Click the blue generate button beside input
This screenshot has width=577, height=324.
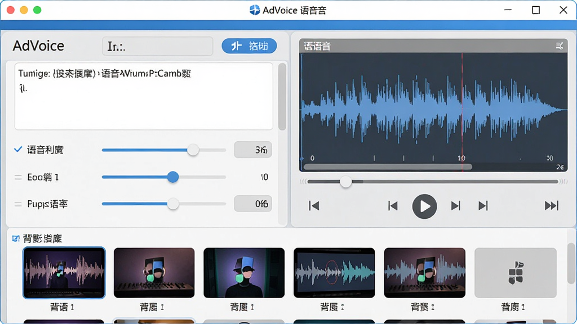pyautogui.click(x=249, y=46)
